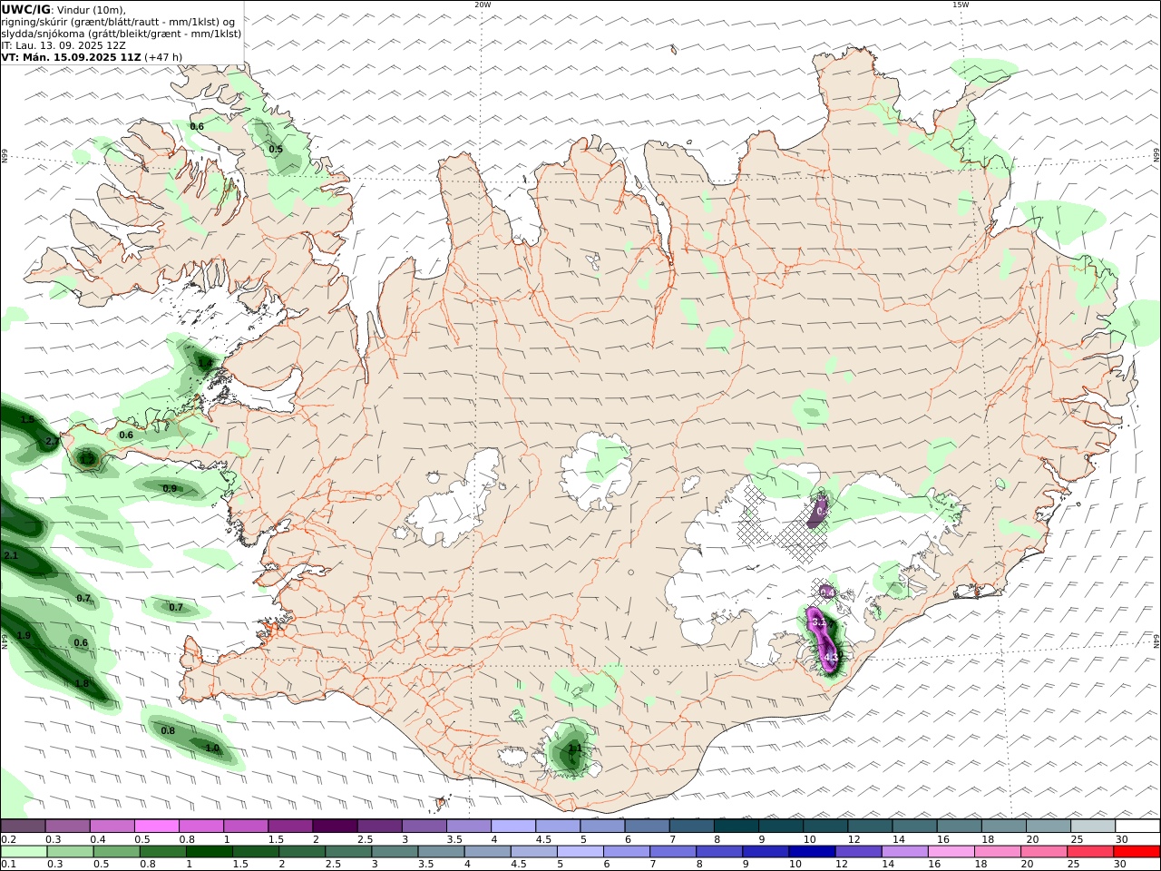Image resolution: width=1161 pixels, height=871 pixels.
Task: Click the "0.4" snow value on the glacier
Action: coord(826,592)
